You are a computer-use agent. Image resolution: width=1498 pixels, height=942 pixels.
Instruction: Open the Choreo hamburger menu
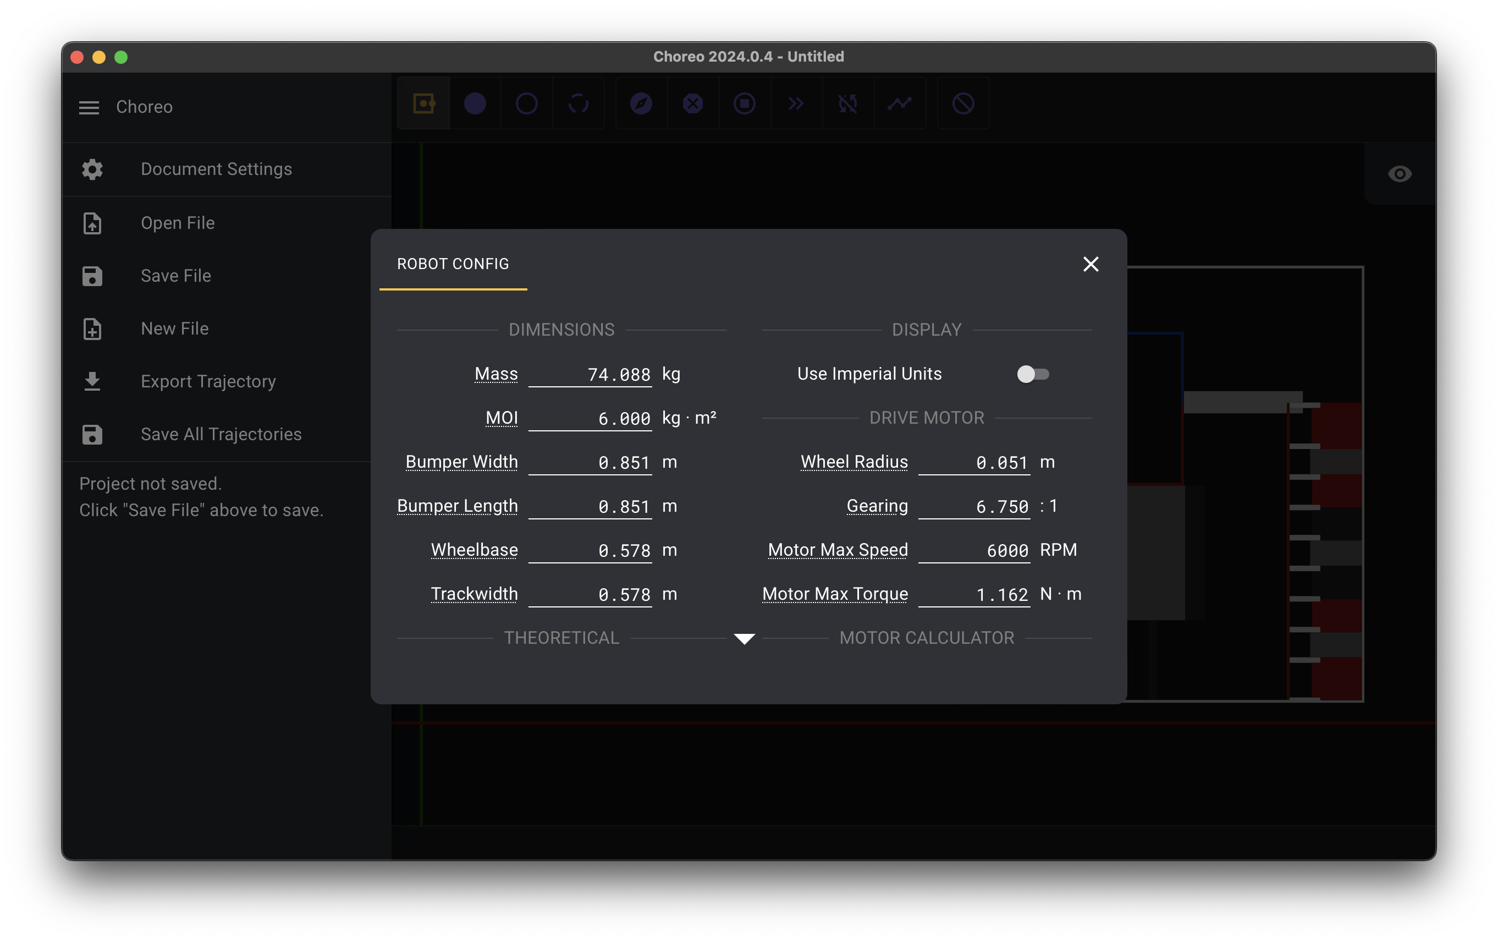coord(89,107)
